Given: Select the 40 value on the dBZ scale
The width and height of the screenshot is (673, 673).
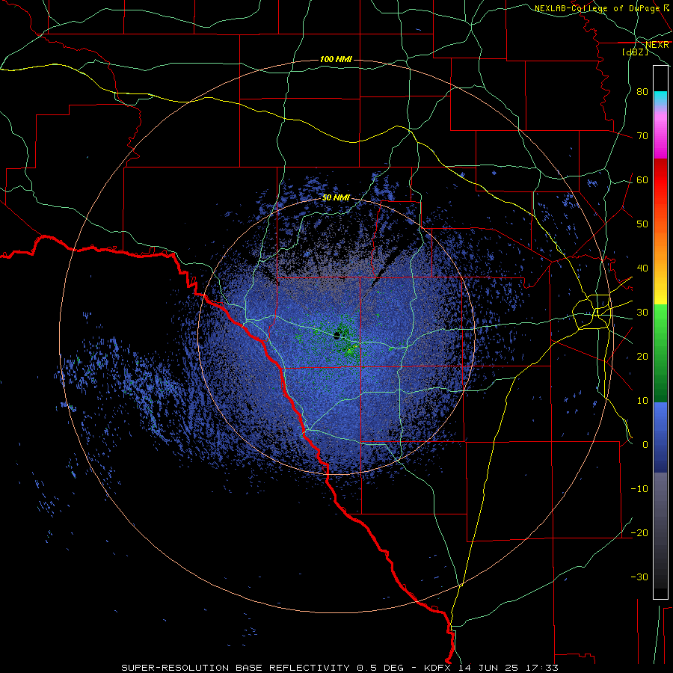Looking at the screenshot, I should click(x=642, y=268).
